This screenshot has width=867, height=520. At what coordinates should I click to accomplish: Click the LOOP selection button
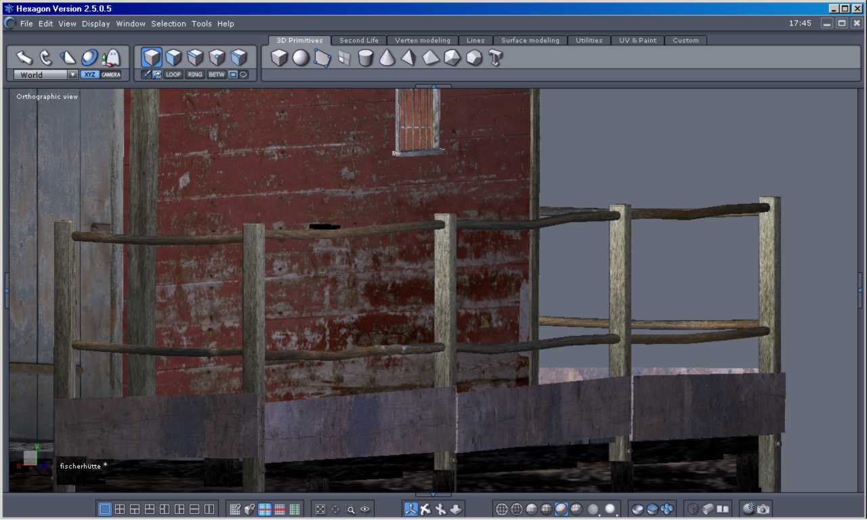tap(173, 74)
